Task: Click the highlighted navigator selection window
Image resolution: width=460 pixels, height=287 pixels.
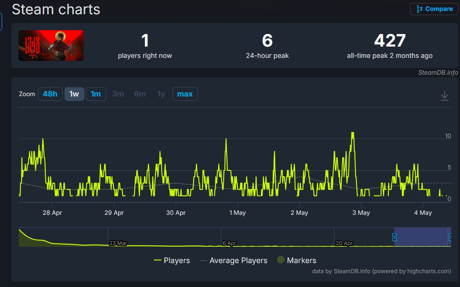Action: [x=423, y=237]
